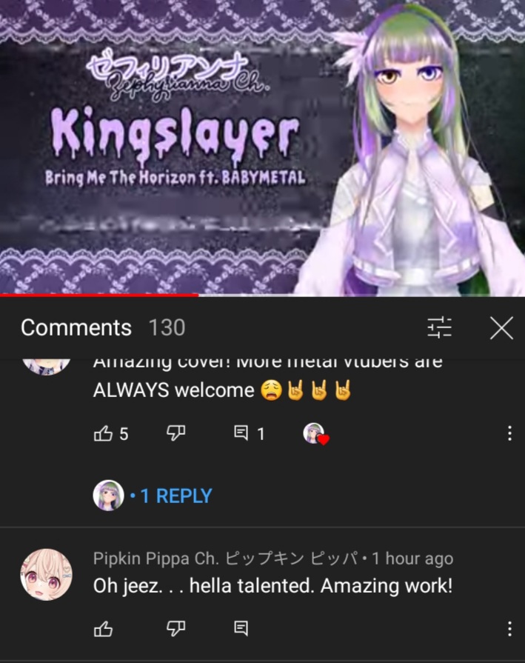The width and height of the screenshot is (525, 663).
Task: Reply to Pipkin Pippa's comment
Action: [241, 628]
